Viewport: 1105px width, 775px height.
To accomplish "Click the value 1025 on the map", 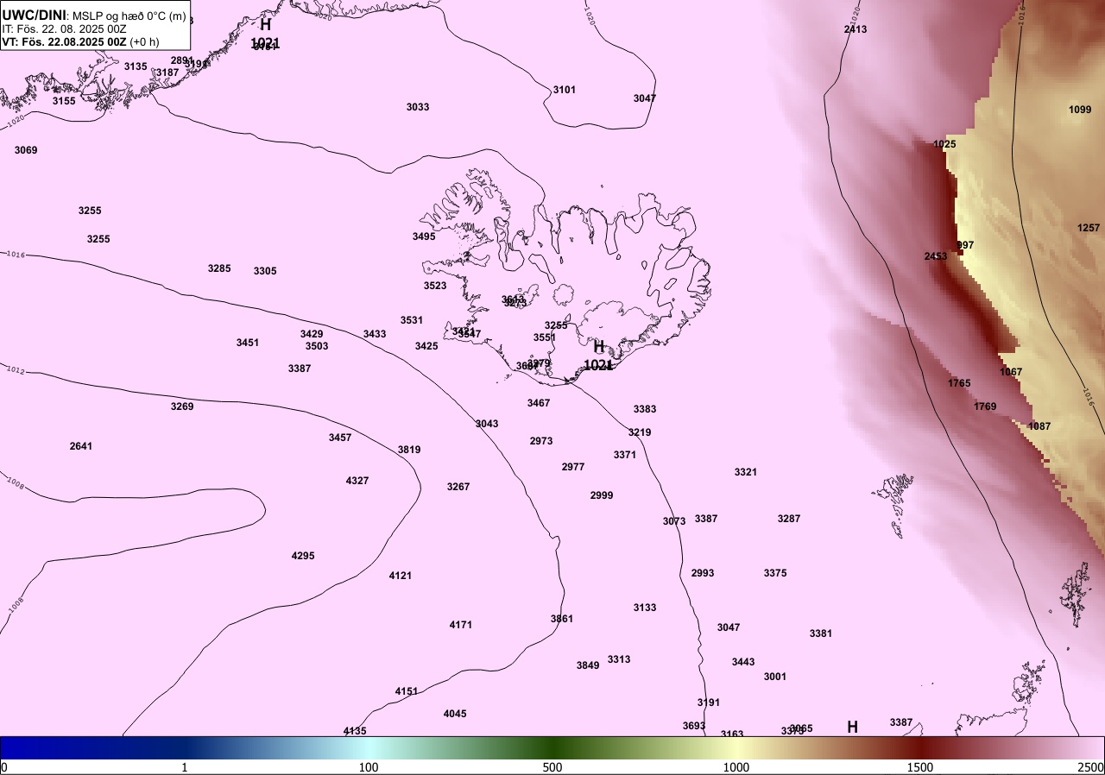I will click(x=945, y=144).
